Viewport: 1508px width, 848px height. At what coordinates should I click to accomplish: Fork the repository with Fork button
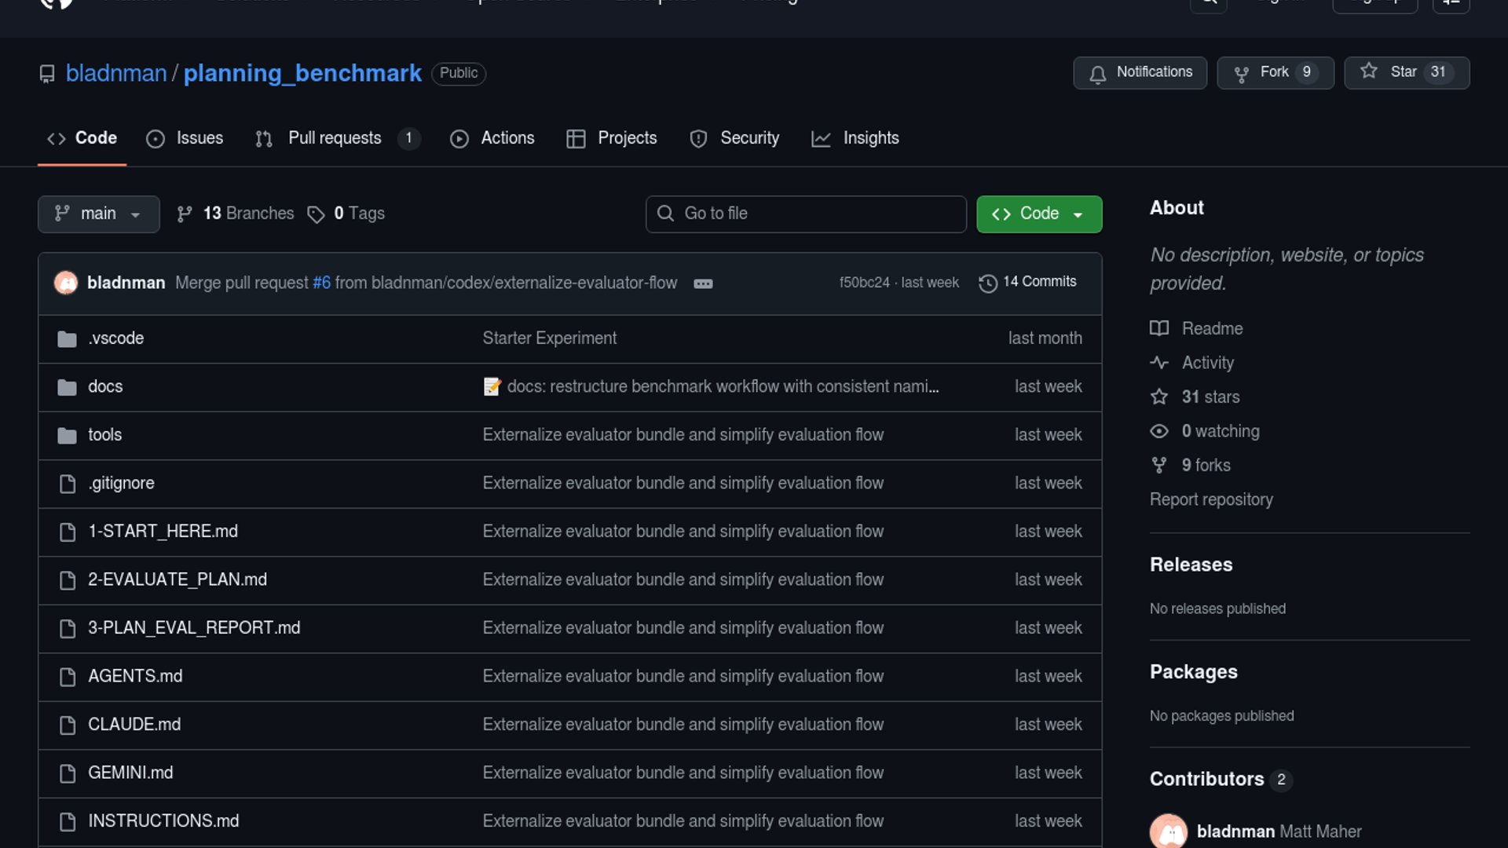pos(1274,72)
